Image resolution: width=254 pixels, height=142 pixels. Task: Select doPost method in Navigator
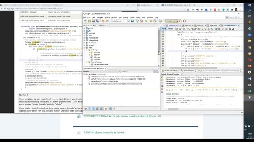(x=118, y=79)
